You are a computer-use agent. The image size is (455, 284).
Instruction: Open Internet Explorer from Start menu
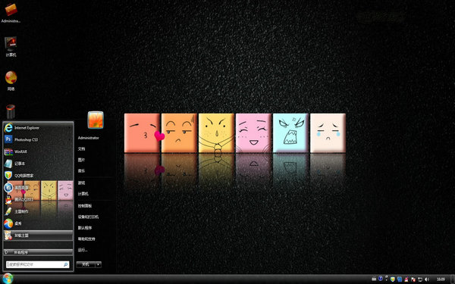[x=38, y=128]
